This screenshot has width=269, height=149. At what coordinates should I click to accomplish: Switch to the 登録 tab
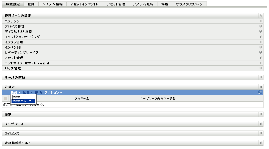(x=31, y=4)
